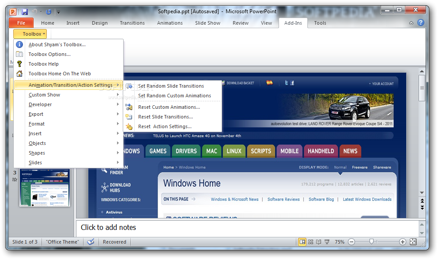Screen dimensions: 438x259
Task: Switch to Normal view icon in status bar
Action: click(x=302, y=242)
